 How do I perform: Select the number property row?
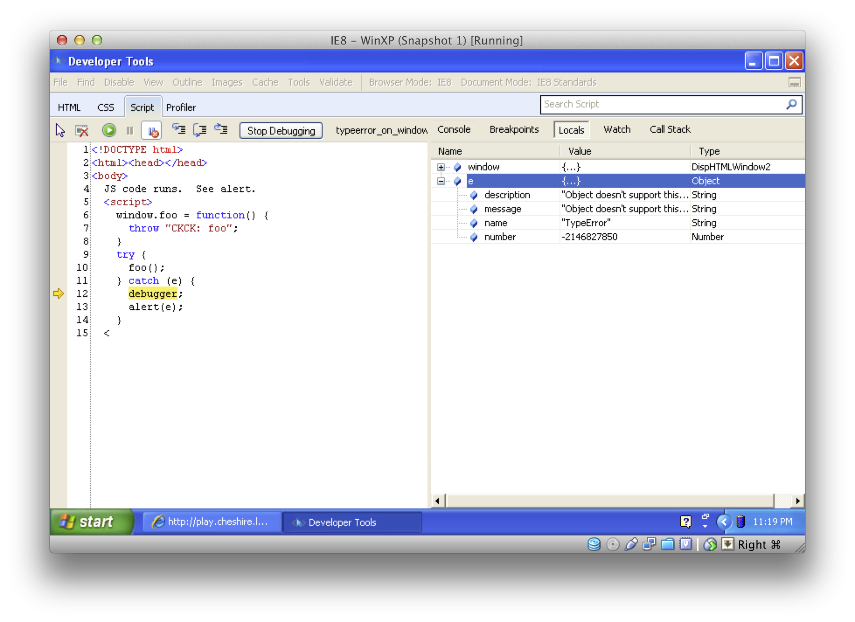tap(618, 237)
